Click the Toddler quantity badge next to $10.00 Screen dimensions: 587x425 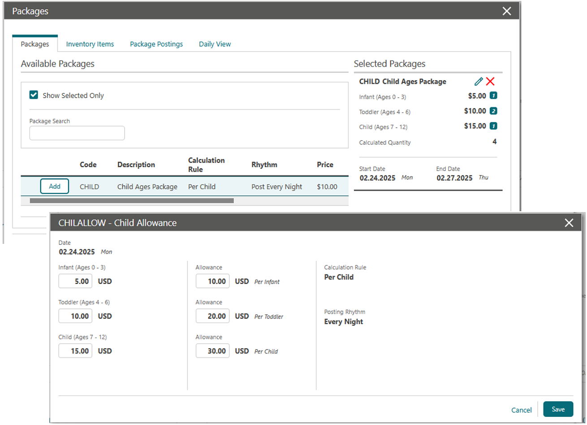point(493,111)
